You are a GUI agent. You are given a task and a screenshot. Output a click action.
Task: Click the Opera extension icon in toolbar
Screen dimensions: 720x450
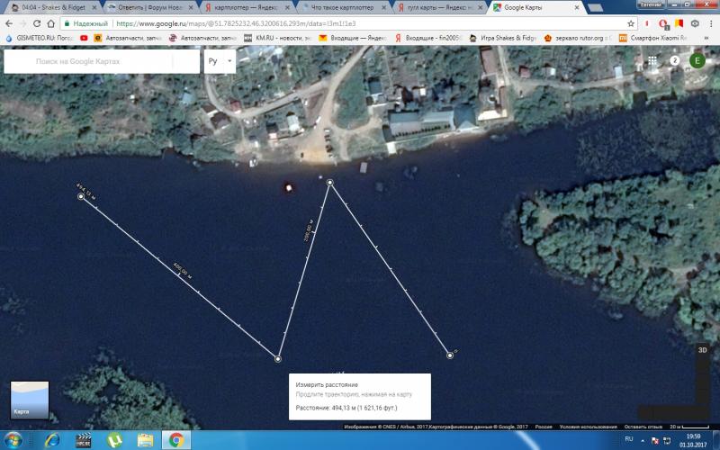tap(662, 23)
